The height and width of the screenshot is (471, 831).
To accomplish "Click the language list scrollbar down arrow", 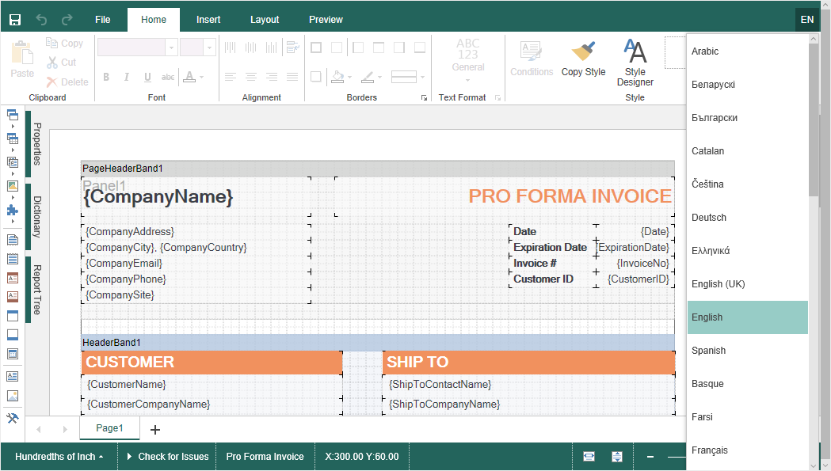I will (814, 465).
